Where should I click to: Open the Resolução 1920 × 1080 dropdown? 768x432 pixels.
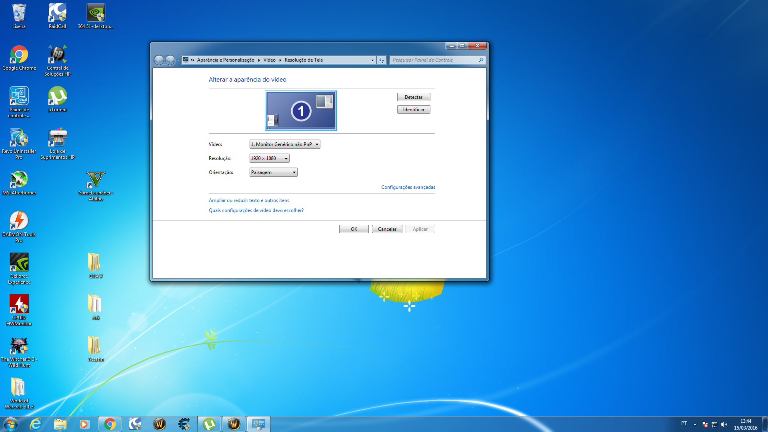coord(269,158)
